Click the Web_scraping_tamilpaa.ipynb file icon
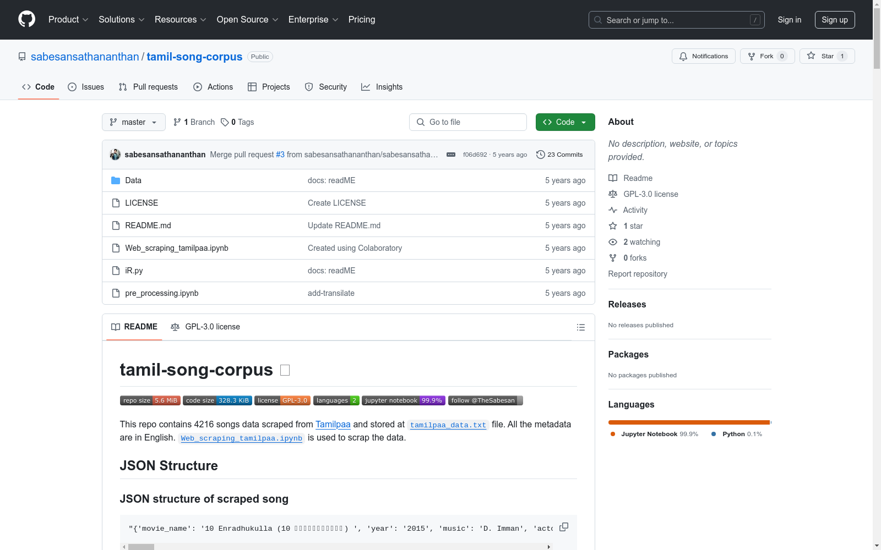The image size is (881, 550). pos(116,248)
